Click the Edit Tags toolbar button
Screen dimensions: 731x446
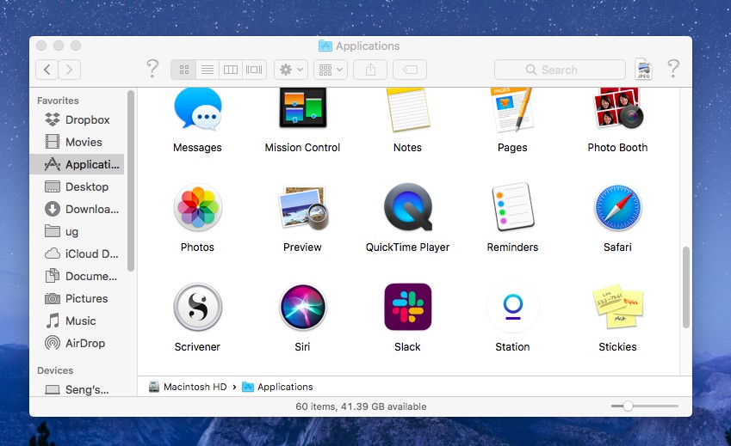point(410,70)
